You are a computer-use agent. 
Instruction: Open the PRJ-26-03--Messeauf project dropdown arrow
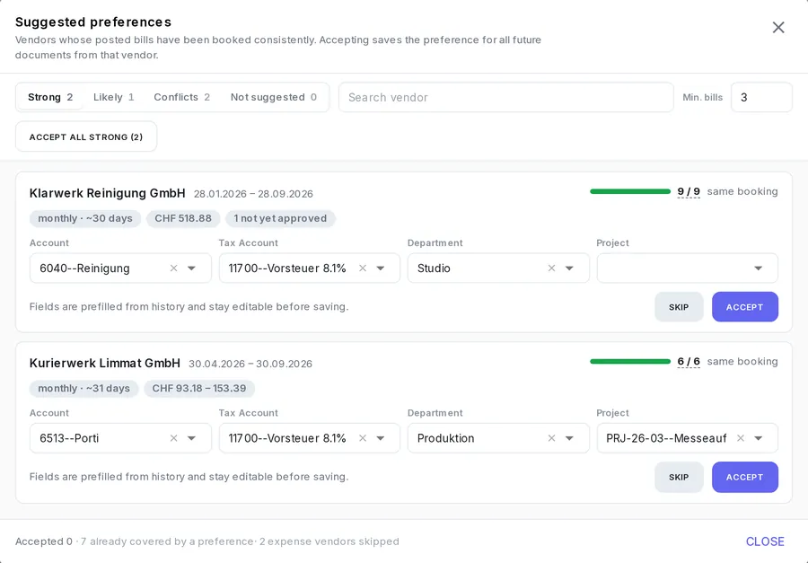pos(759,438)
